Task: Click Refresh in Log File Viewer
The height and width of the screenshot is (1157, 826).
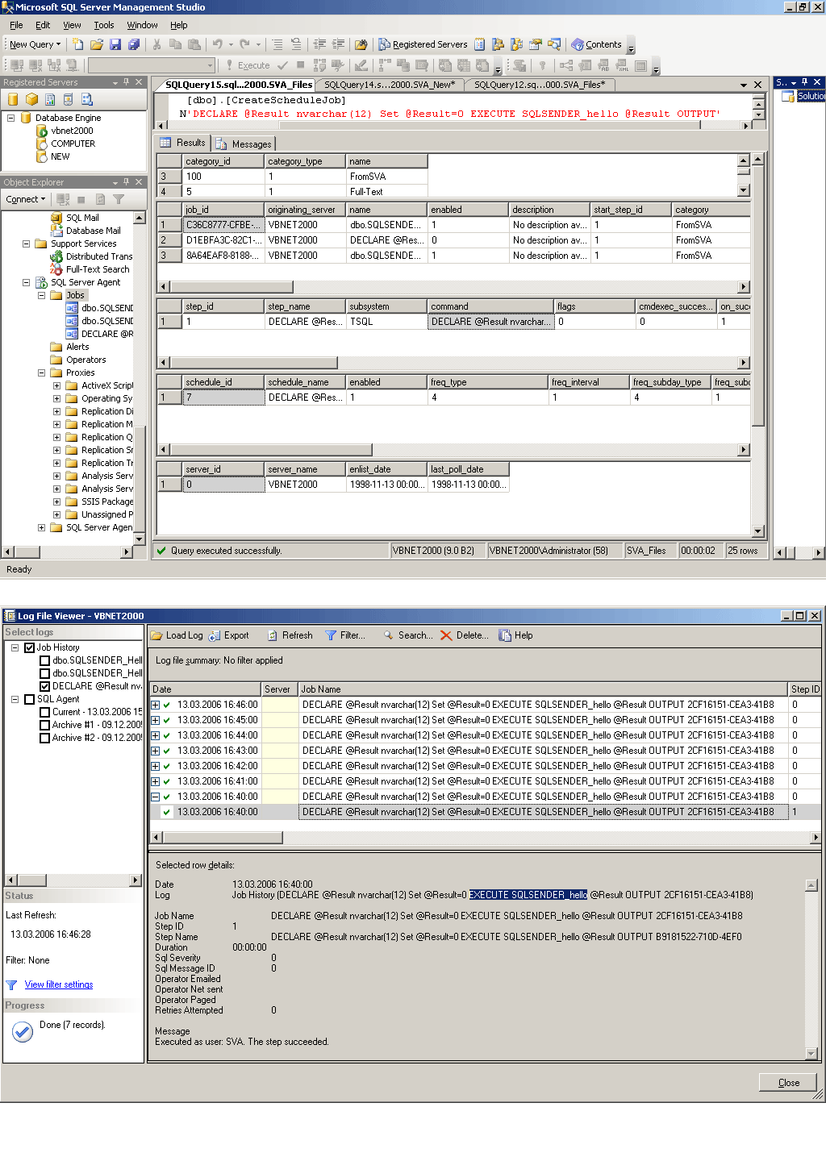Action: point(290,635)
